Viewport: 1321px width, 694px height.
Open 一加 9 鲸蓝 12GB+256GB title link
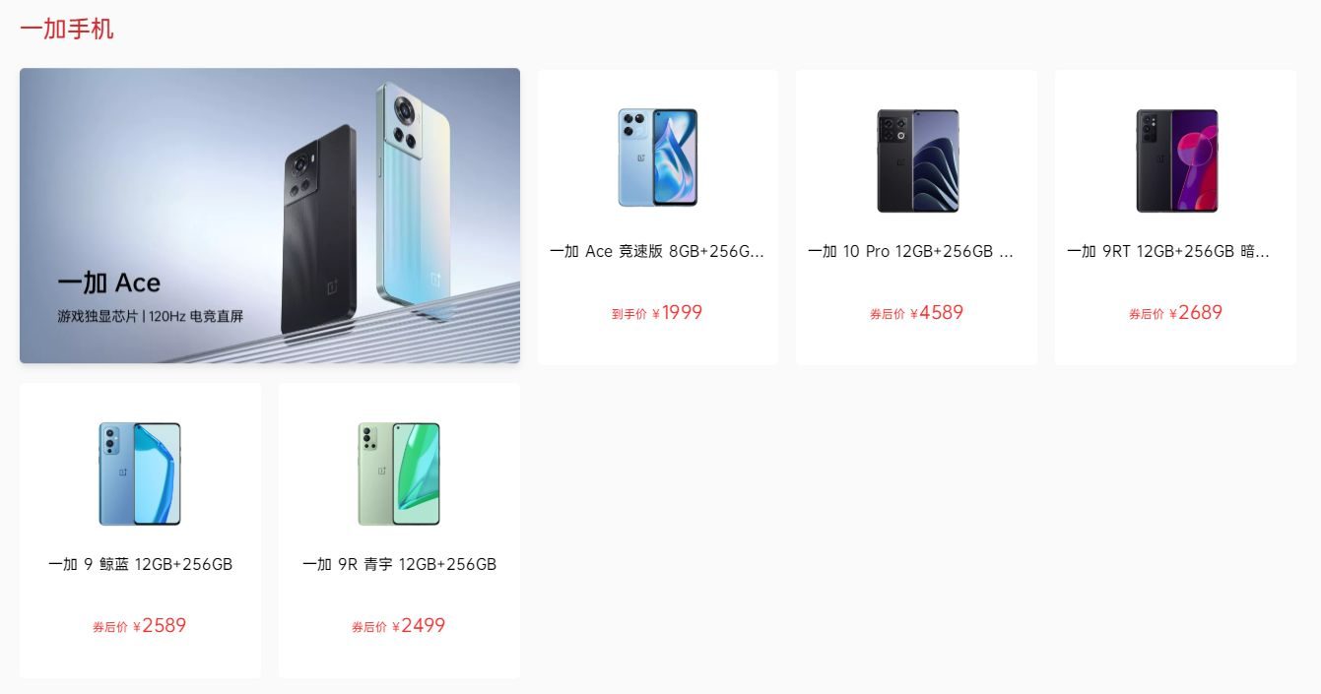(140, 564)
